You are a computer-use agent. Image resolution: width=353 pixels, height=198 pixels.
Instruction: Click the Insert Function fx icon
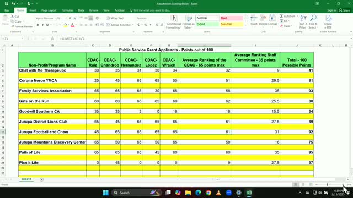click(x=52, y=38)
